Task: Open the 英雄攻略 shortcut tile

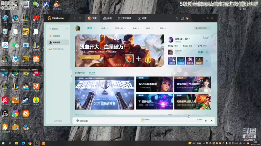Action: (x=190, y=61)
